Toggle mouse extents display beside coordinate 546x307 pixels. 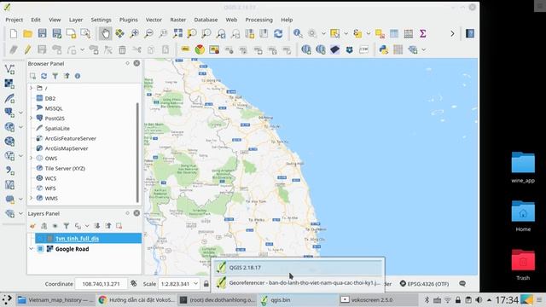point(134,284)
